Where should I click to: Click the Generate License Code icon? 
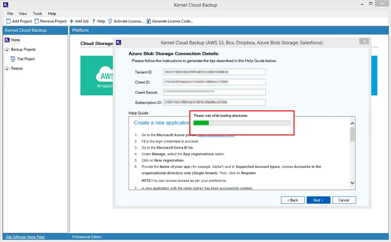point(149,21)
